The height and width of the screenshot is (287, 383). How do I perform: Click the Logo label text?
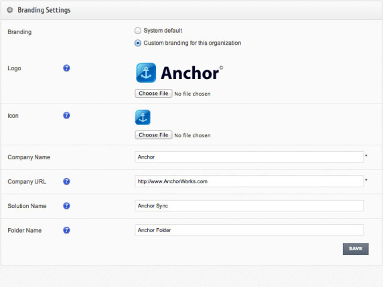14,68
